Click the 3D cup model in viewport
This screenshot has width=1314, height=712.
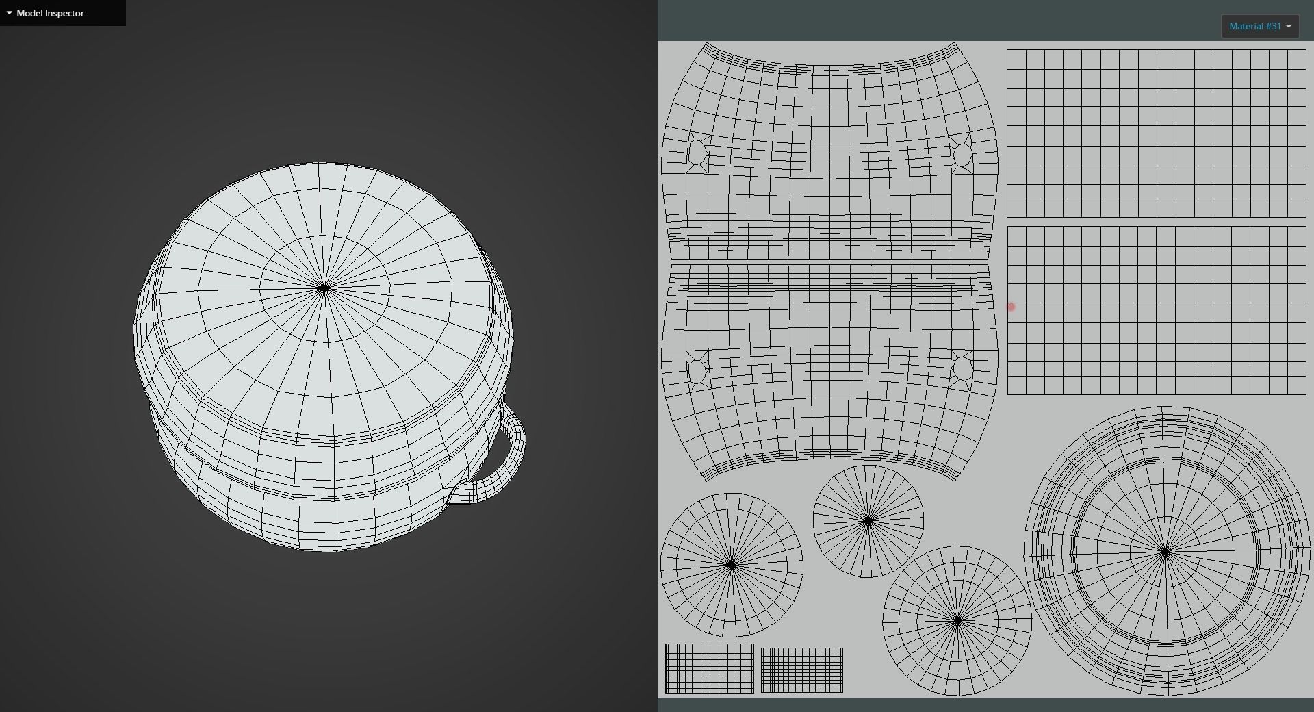tap(330, 357)
